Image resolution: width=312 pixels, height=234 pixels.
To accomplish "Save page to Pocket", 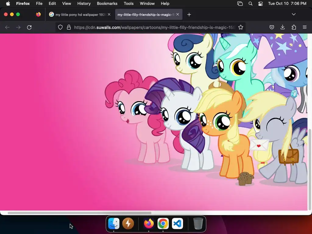I will pyautogui.click(x=271, y=27).
